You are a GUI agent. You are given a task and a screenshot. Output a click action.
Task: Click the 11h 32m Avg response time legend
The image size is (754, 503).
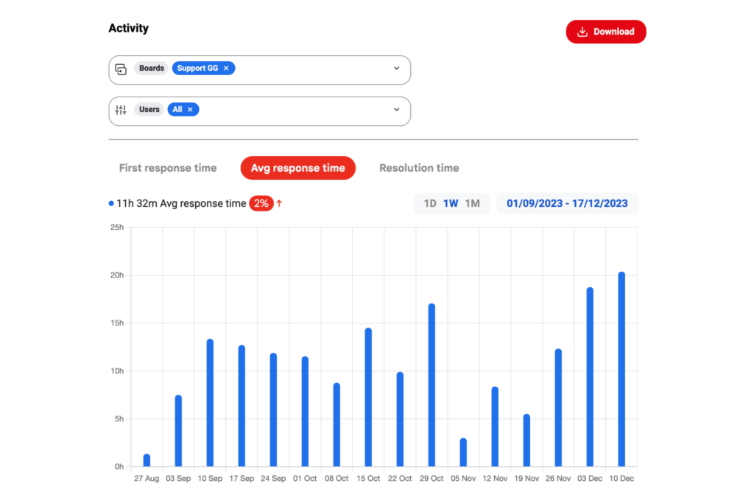177,203
